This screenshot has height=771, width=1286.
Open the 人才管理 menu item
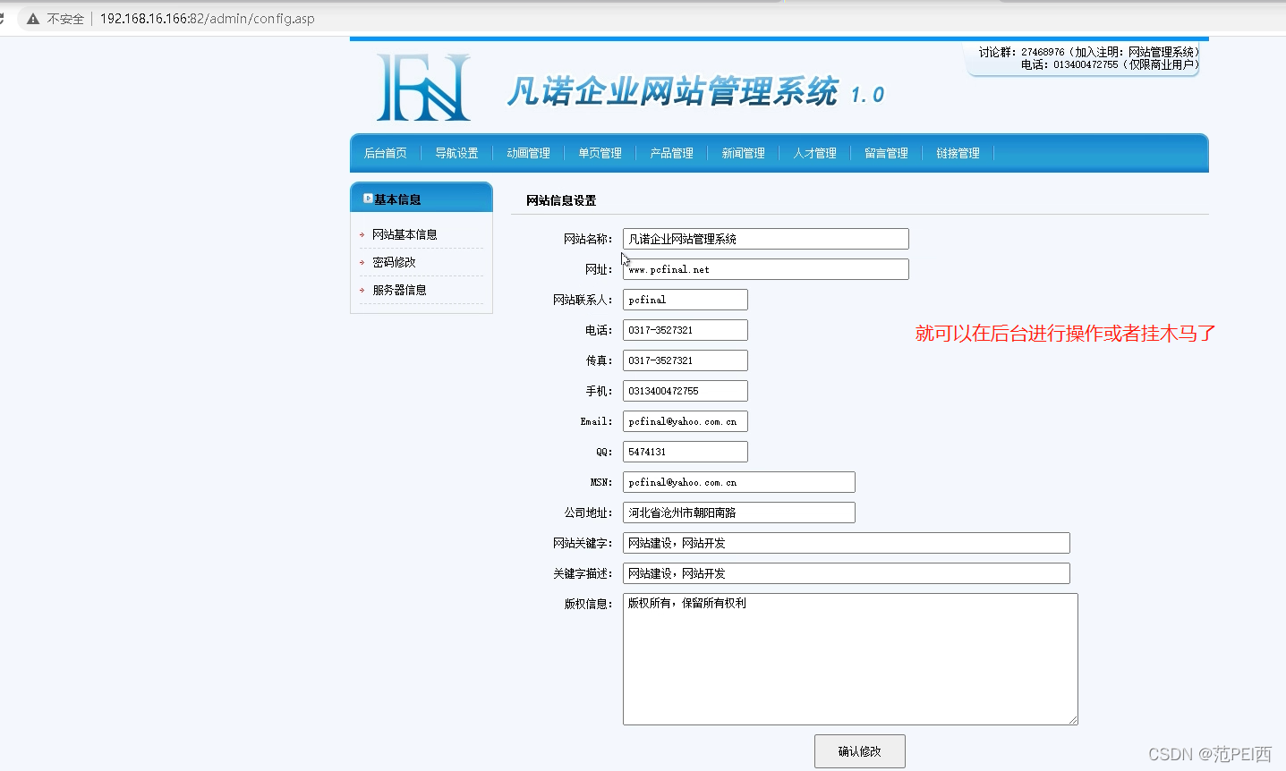[814, 153]
